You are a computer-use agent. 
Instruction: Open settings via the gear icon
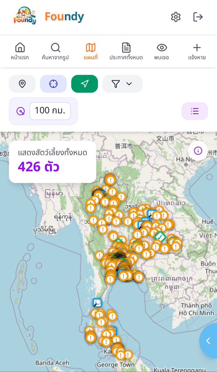(x=176, y=17)
